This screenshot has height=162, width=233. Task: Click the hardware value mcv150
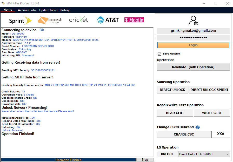pyautogui.click(x=22, y=37)
